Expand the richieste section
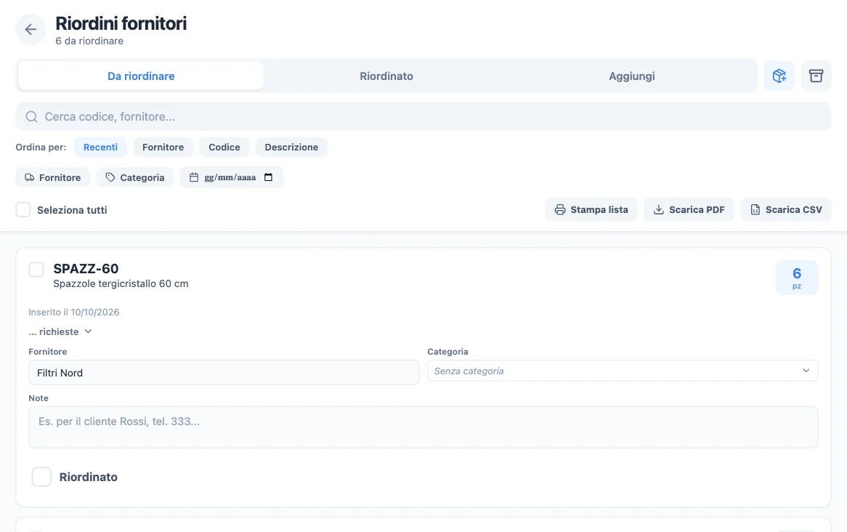Screen dimensions: 847x532 [x=60, y=331]
